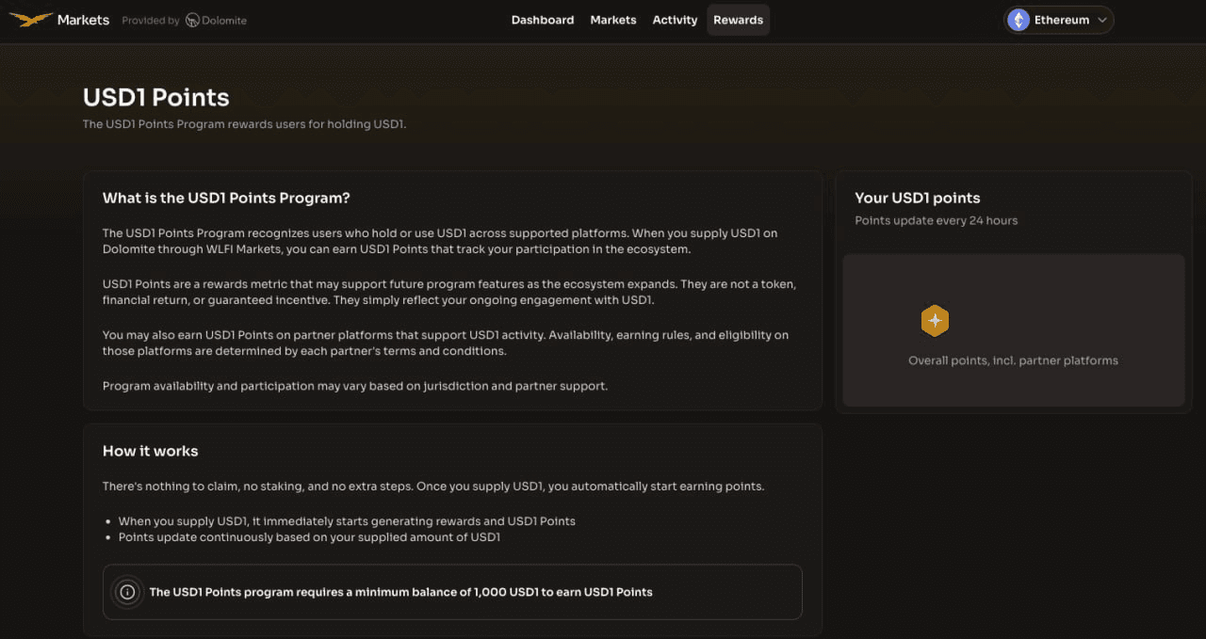Click the overall points summary card

coord(1014,330)
